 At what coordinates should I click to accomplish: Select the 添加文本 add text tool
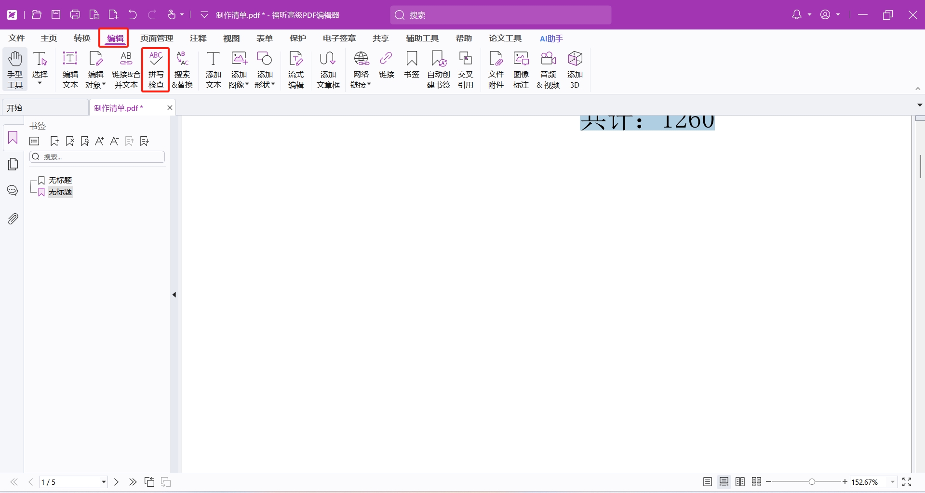click(213, 70)
